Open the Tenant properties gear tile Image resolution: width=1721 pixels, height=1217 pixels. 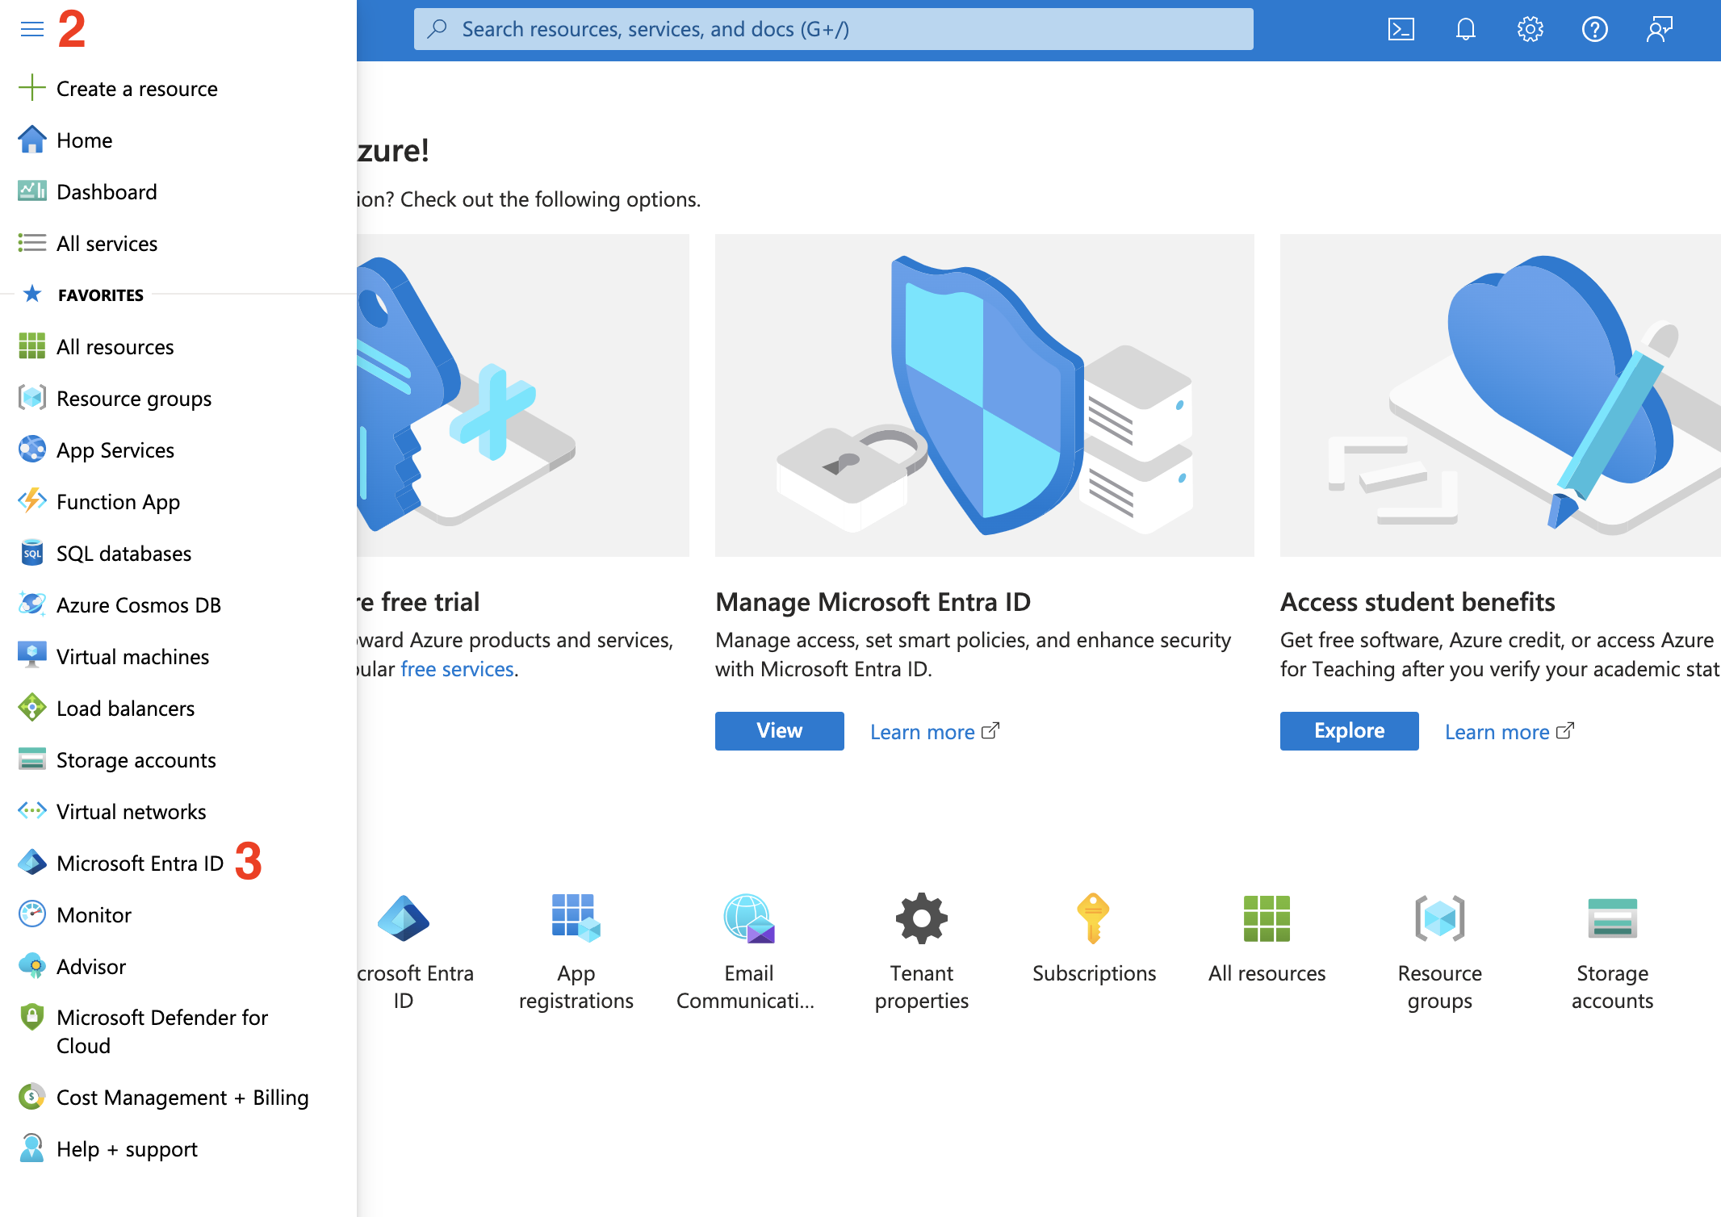(x=921, y=918)
